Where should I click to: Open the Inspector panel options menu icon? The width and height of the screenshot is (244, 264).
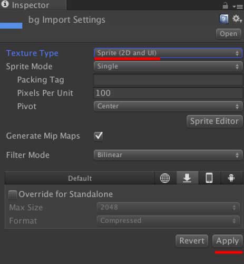coord(238,7)
